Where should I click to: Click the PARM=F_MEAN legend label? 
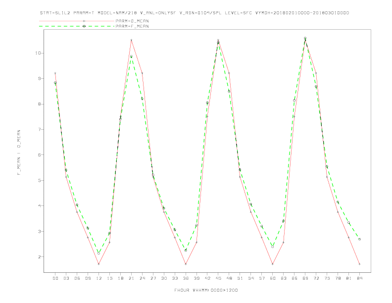132,26
